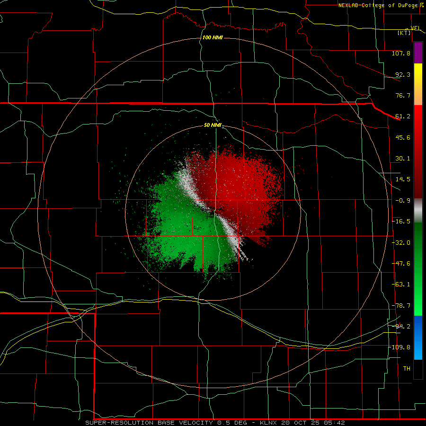Screen dimensions: 426x426
Task: Pick the gray segment of the color bar
Action: tap(418, 211)
